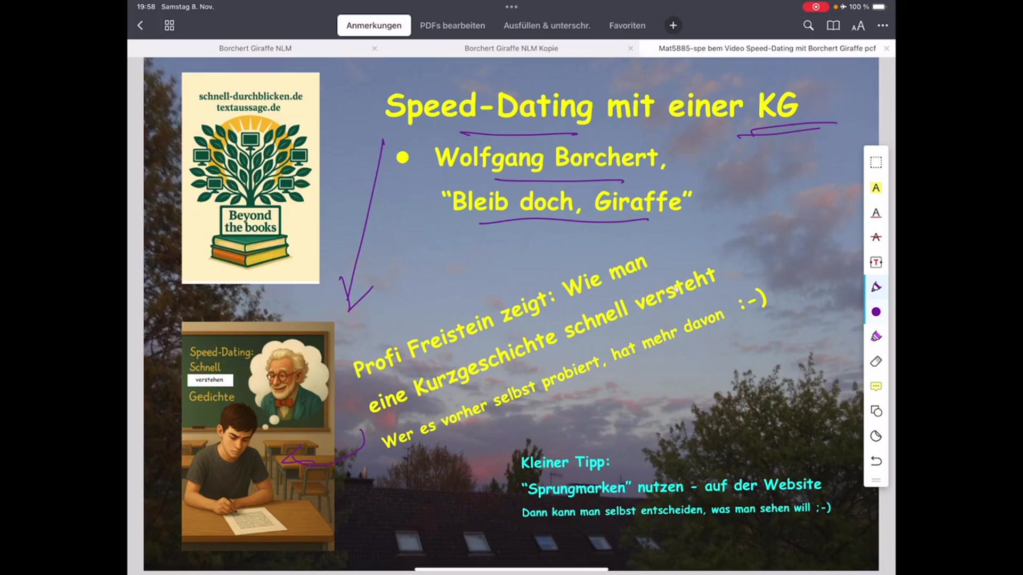The width and height of the screenshot is (1023, 575).
Task: Select the rectangular selection marquee tool
Action: (x=876, y=162)
